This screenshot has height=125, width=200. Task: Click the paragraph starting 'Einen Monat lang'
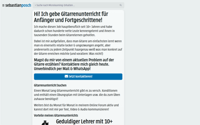coord(77,95)
